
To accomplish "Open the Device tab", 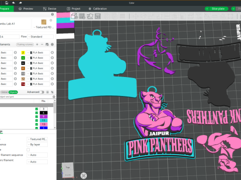I will 50,8.
